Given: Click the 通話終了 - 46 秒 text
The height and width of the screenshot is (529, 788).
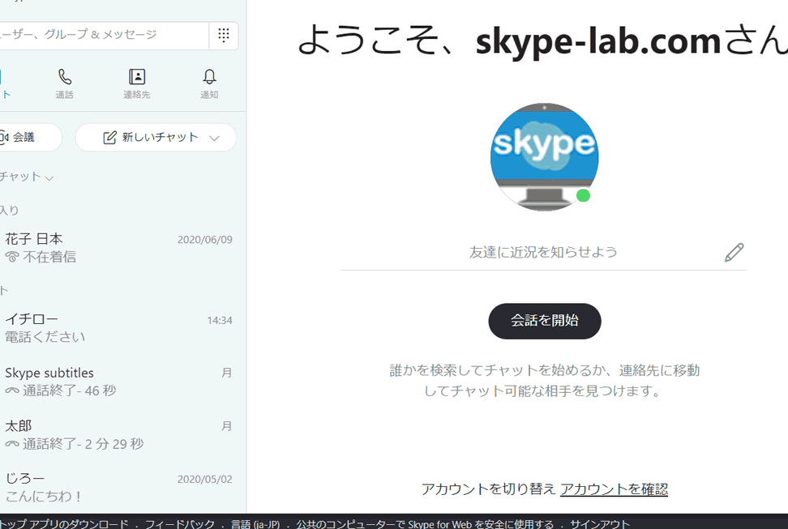Looking at the screenshot, I should click(x=70, y=390).
